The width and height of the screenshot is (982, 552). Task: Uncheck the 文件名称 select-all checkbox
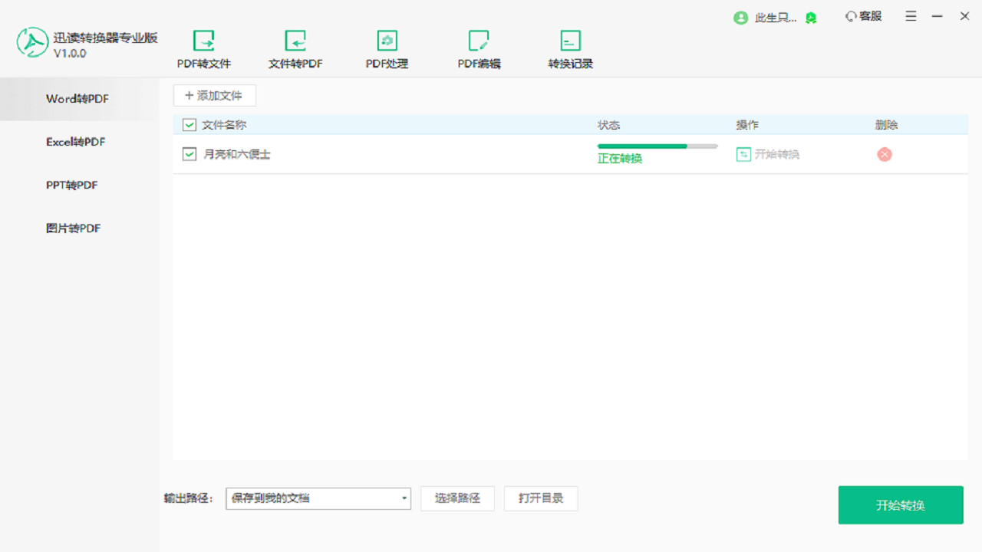coord(188,124)
